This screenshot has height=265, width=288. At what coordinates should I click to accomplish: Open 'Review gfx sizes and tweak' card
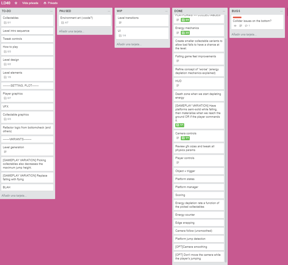pyautogui.click(x=199, y=148)
